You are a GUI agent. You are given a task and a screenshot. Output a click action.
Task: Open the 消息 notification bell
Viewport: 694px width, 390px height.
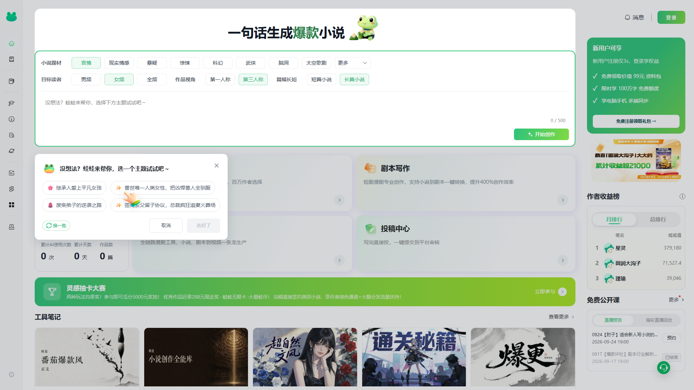point(634,17)
